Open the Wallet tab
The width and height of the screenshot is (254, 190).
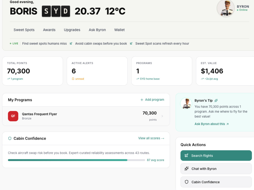(119, 30)
